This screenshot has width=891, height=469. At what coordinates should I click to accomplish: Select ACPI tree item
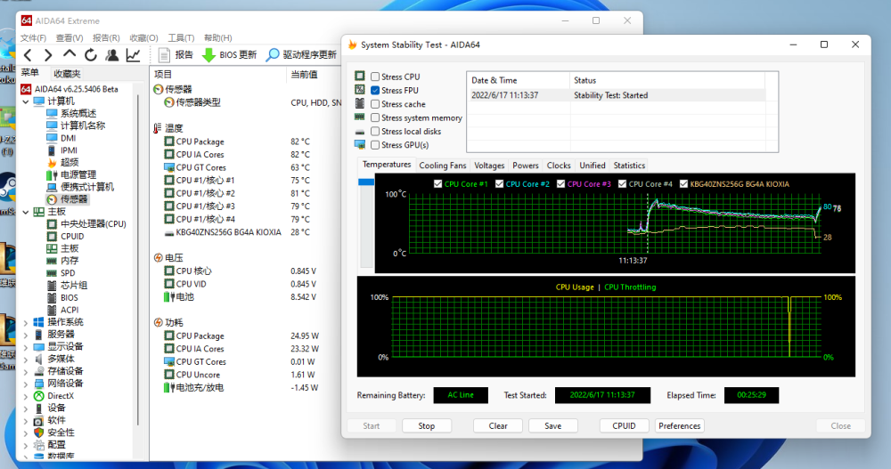click(62, 310)
